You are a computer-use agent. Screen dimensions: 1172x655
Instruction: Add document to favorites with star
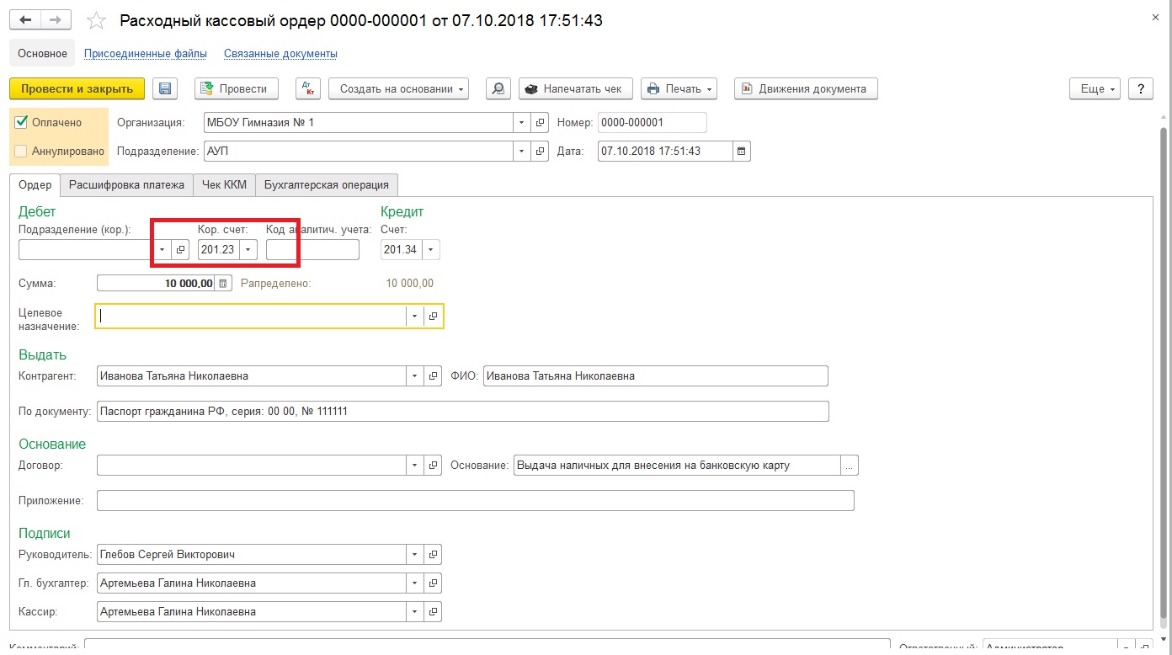pos(97,21)
